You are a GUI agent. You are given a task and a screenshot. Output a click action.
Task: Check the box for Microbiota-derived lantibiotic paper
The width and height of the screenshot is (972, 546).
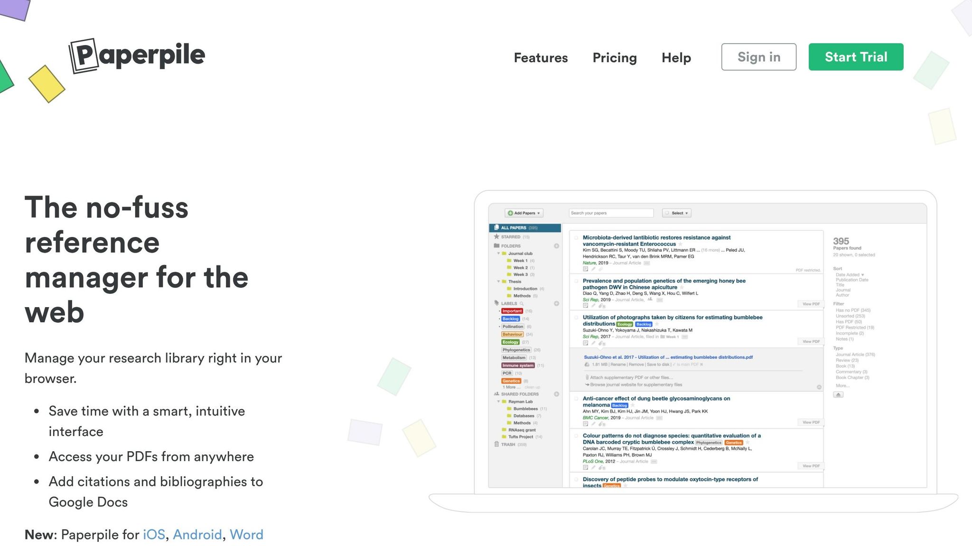click(576, 238)
